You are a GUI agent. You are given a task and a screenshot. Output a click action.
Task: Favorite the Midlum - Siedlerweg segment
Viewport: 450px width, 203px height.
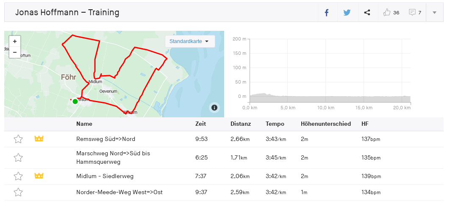tap(18, 176)
